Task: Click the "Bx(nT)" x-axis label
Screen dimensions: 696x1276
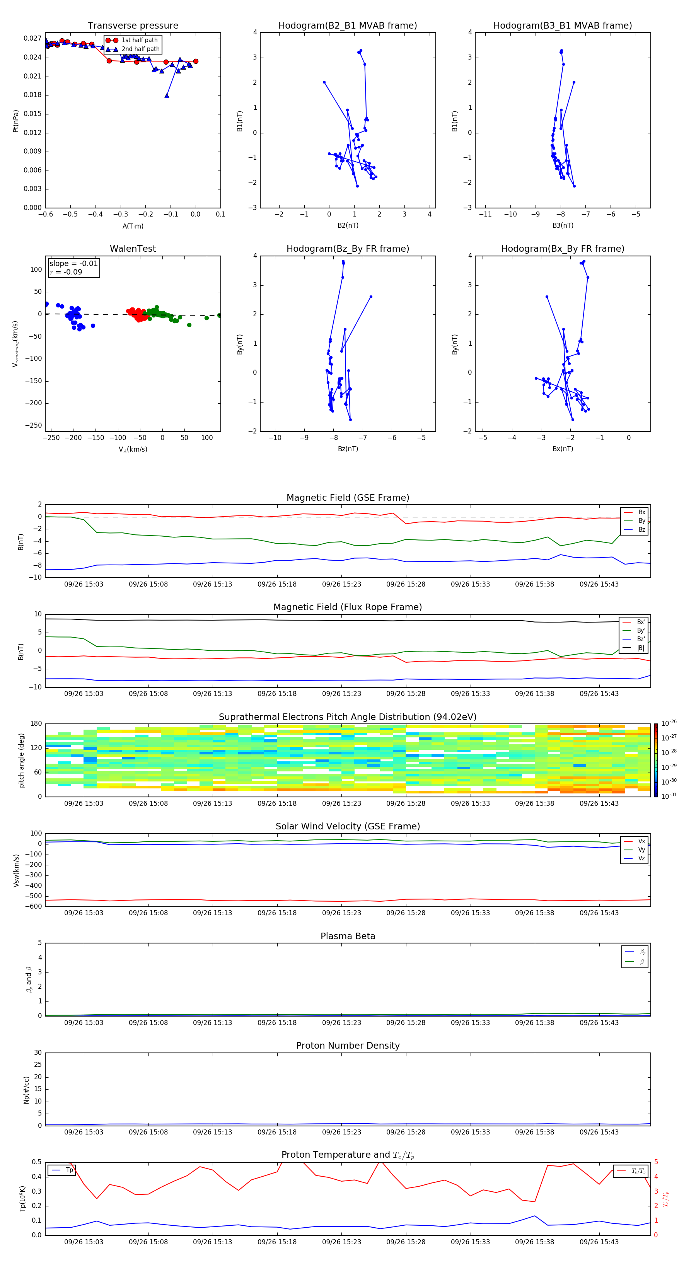Action: point(563,449)
